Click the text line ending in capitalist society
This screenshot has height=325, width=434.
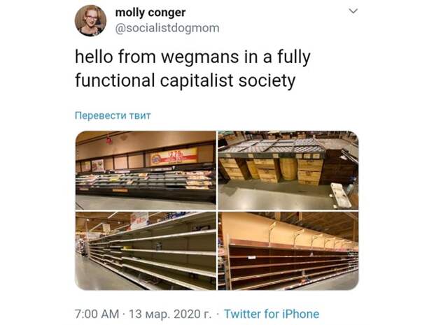[185, 80]
